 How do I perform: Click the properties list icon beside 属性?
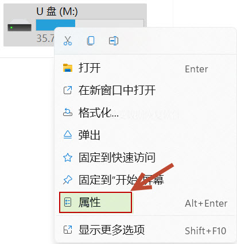[68, 202]
